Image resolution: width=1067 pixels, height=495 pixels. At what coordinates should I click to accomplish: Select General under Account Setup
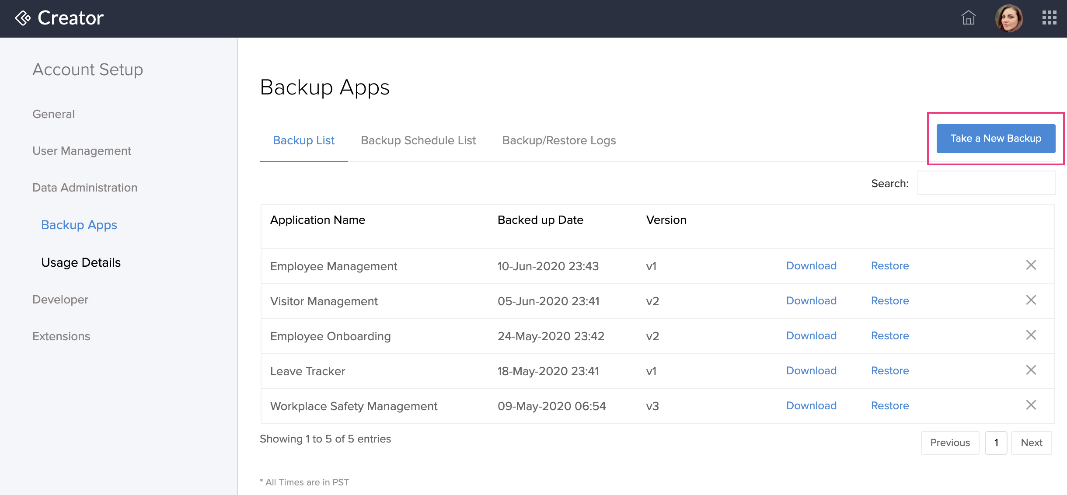point(53,114)
